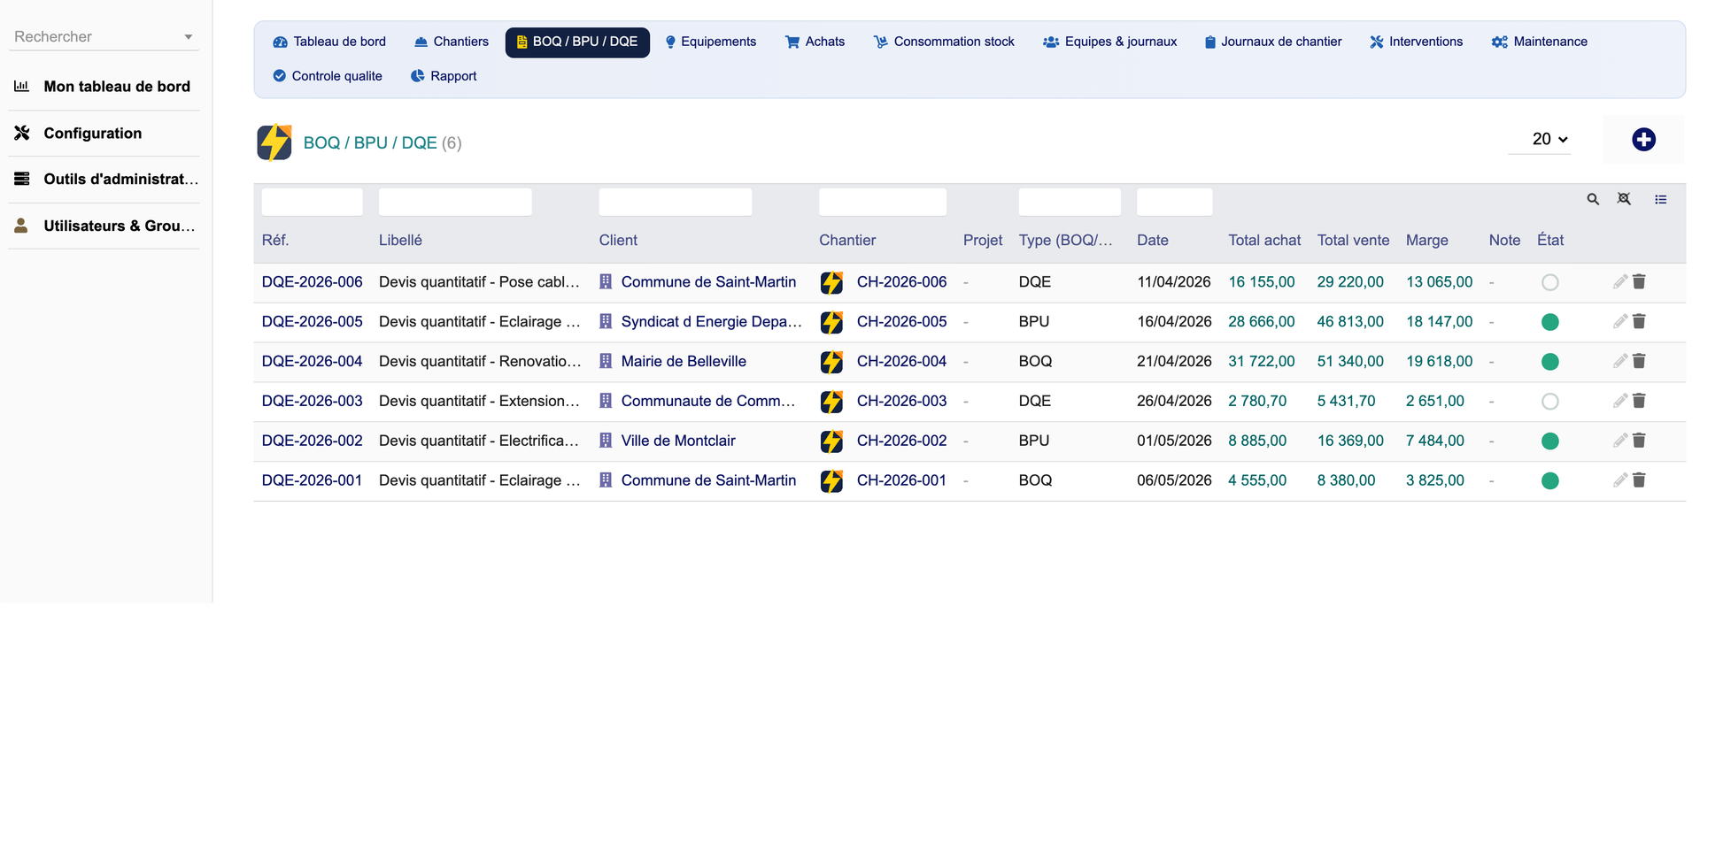
Task: Open client Communaute de Comm link
Action: click(x=708, y=402)
